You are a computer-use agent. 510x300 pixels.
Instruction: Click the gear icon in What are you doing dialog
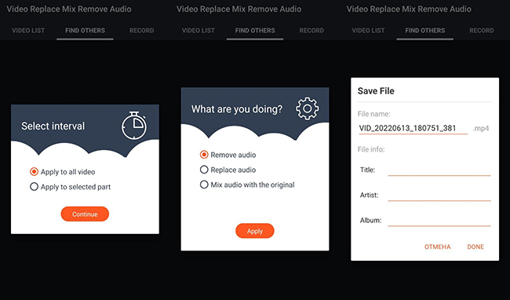308,108
